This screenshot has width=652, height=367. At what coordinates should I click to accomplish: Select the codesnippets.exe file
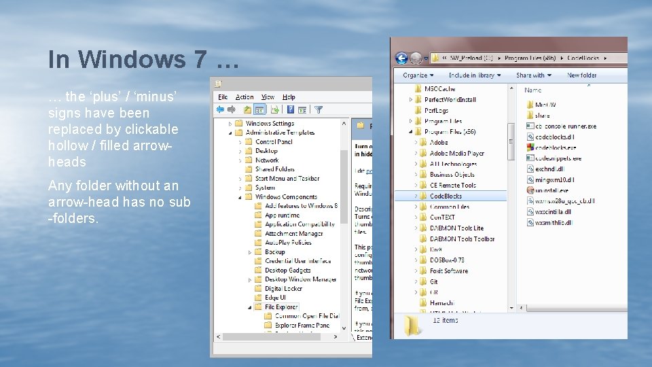pyautogui.click(x=558, y=158)
